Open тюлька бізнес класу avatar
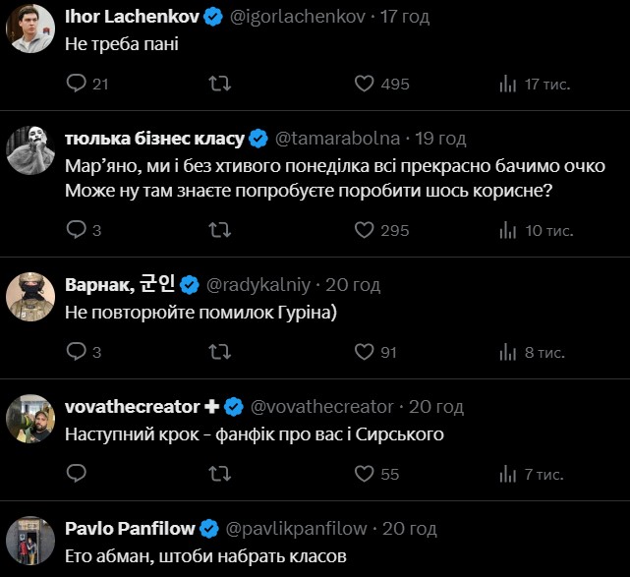The image size is (630, 577). coord(30,150)
